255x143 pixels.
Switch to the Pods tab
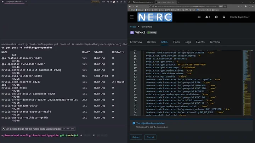coord(176,42)
